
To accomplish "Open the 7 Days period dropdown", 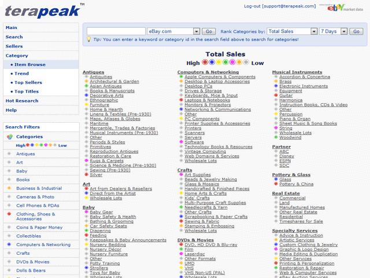I will point(333,31).
